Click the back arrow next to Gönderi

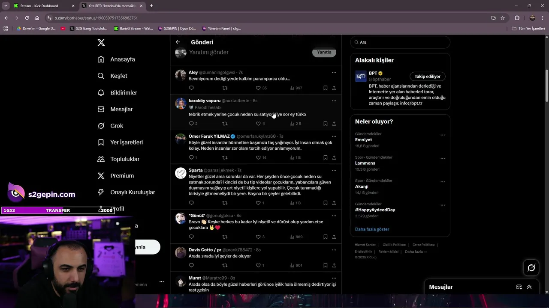pos(178,42)
